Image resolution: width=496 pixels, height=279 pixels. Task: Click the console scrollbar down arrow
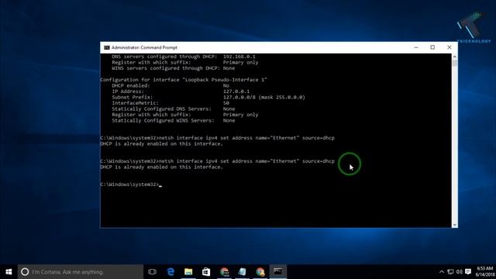[455, 225]
